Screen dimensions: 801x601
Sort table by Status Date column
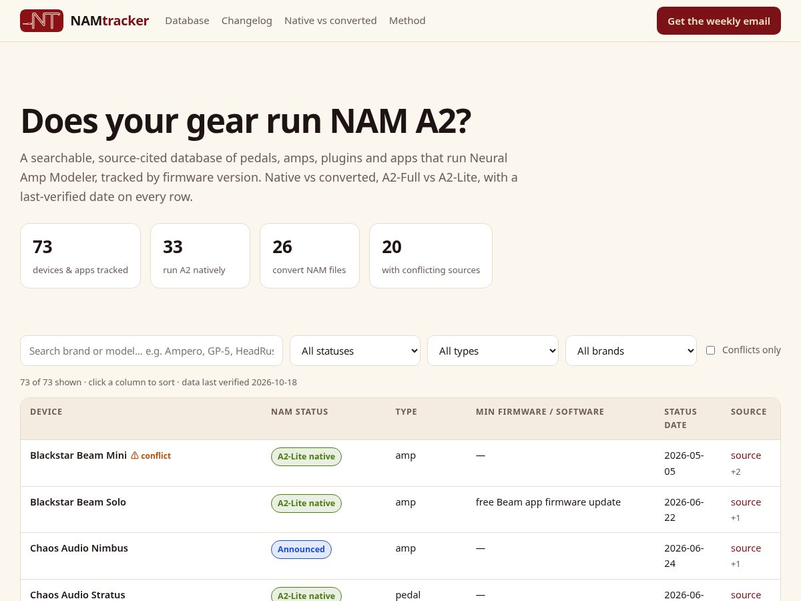point(680,419)
